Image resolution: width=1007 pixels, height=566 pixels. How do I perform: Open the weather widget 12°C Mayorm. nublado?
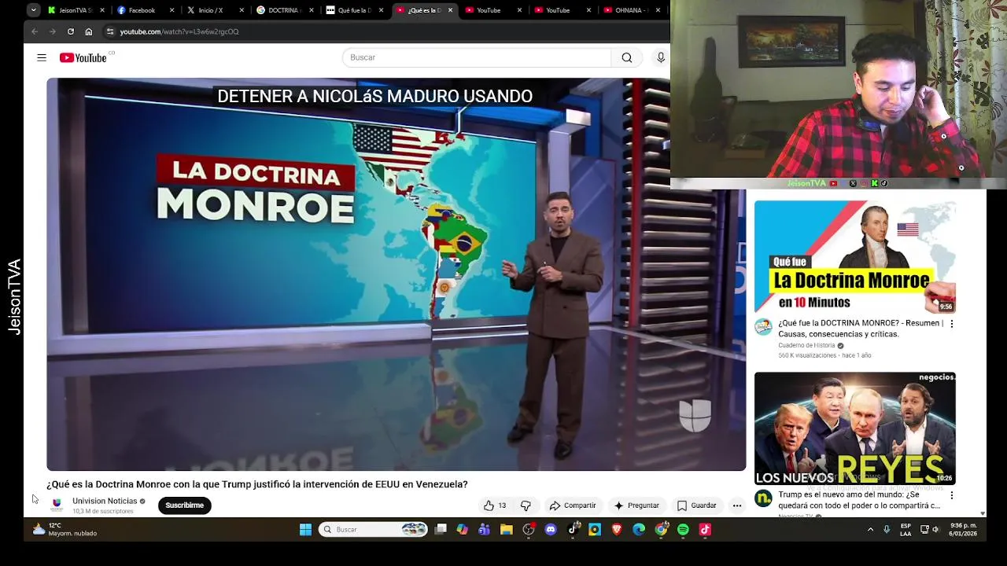click(x=65, y=529)
